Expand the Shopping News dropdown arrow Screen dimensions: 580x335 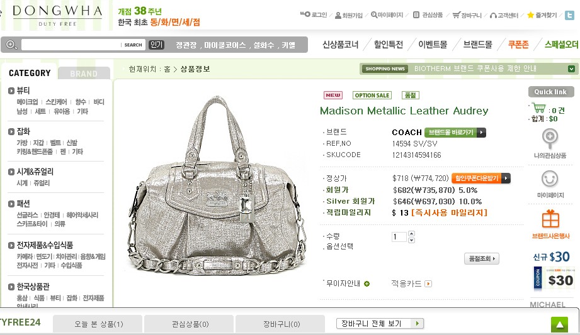(x=571, y=69)
